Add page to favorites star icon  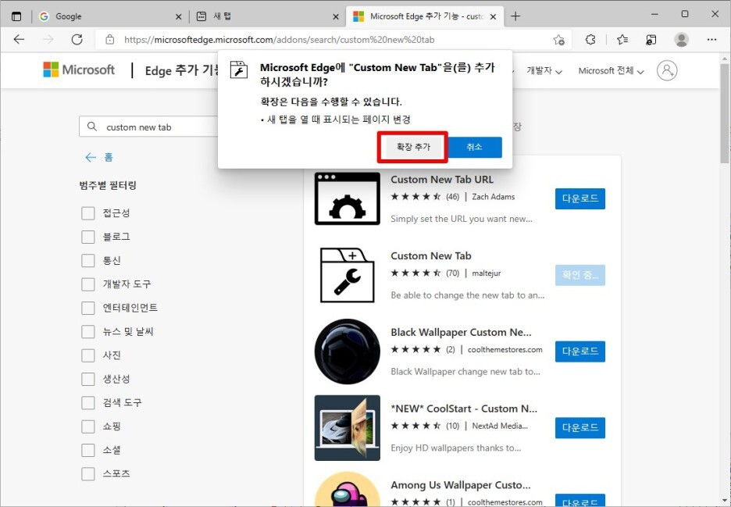point(558,40)
